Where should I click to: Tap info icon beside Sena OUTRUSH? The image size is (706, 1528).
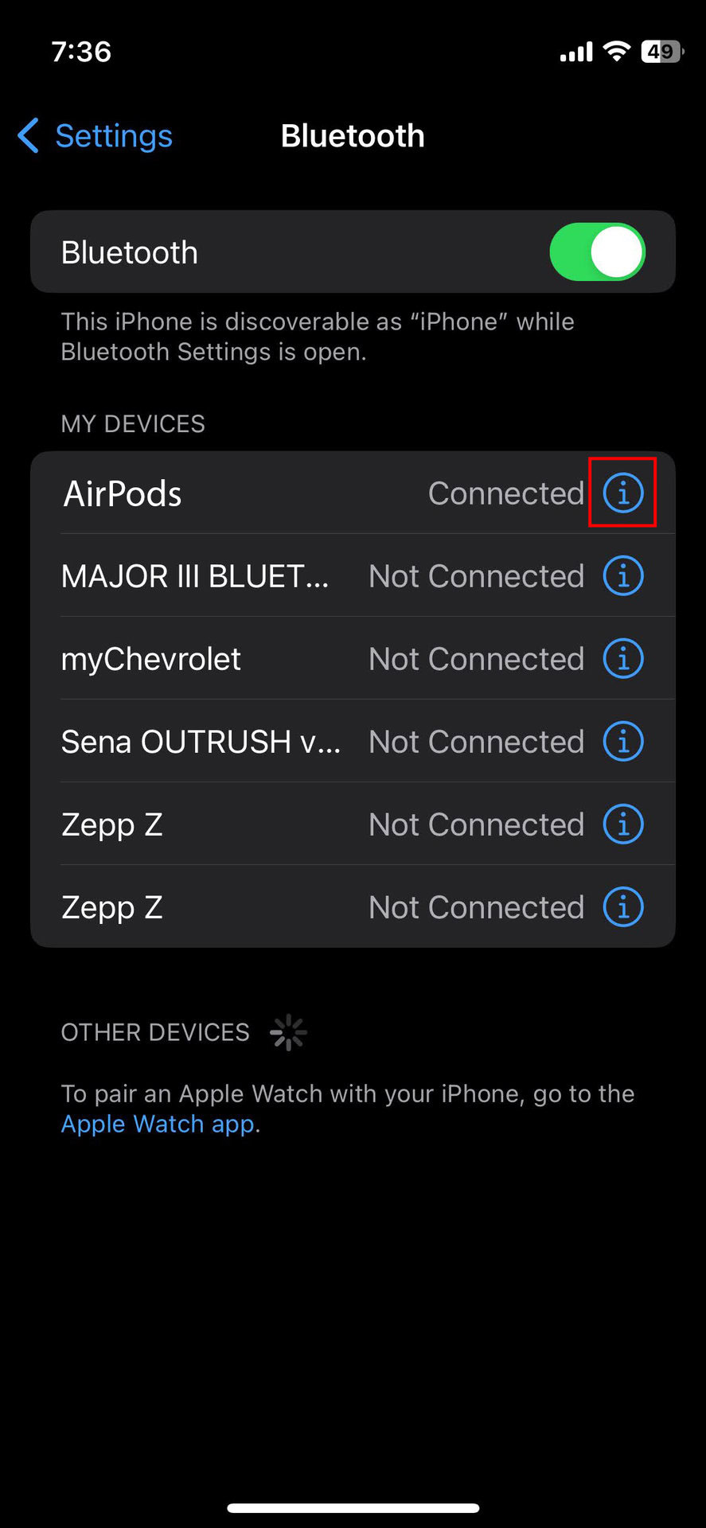click(622, 742)
